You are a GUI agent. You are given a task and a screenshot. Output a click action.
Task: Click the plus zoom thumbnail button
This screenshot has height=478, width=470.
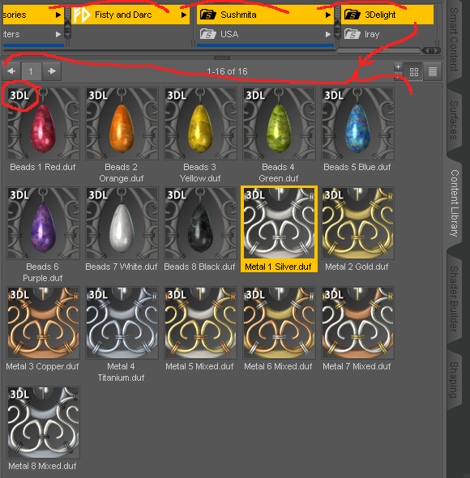[x=398, y=66]
